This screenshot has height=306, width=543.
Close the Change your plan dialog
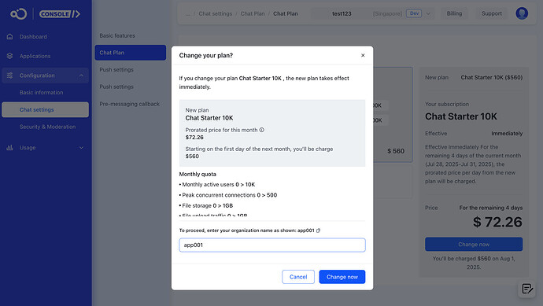click(363, 55)
